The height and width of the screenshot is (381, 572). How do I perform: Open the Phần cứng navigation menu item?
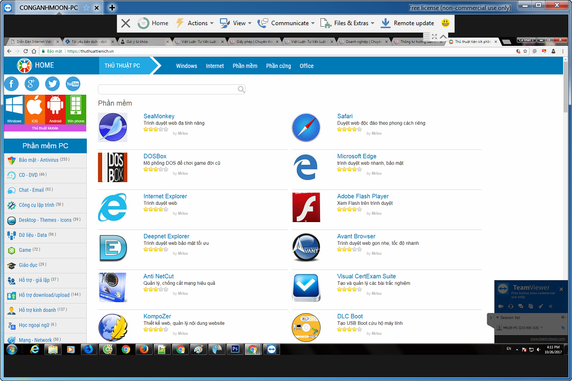[x=278, y=66]
